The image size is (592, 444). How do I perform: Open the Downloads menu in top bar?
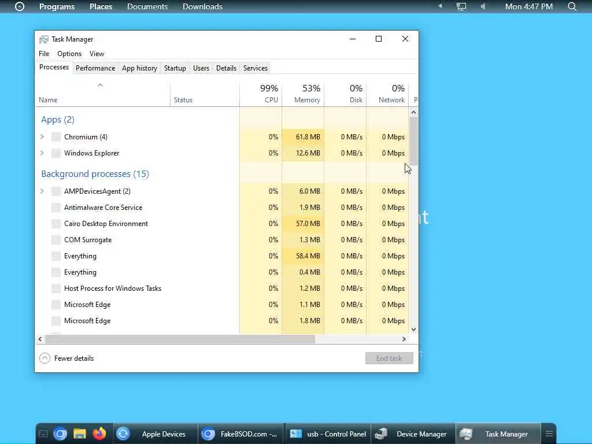point(202,6)
